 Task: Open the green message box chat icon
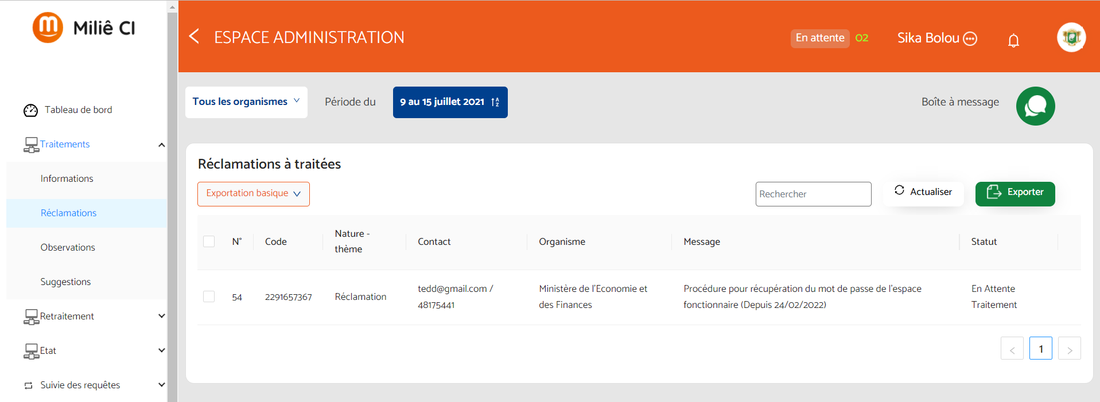(1035, 106)
